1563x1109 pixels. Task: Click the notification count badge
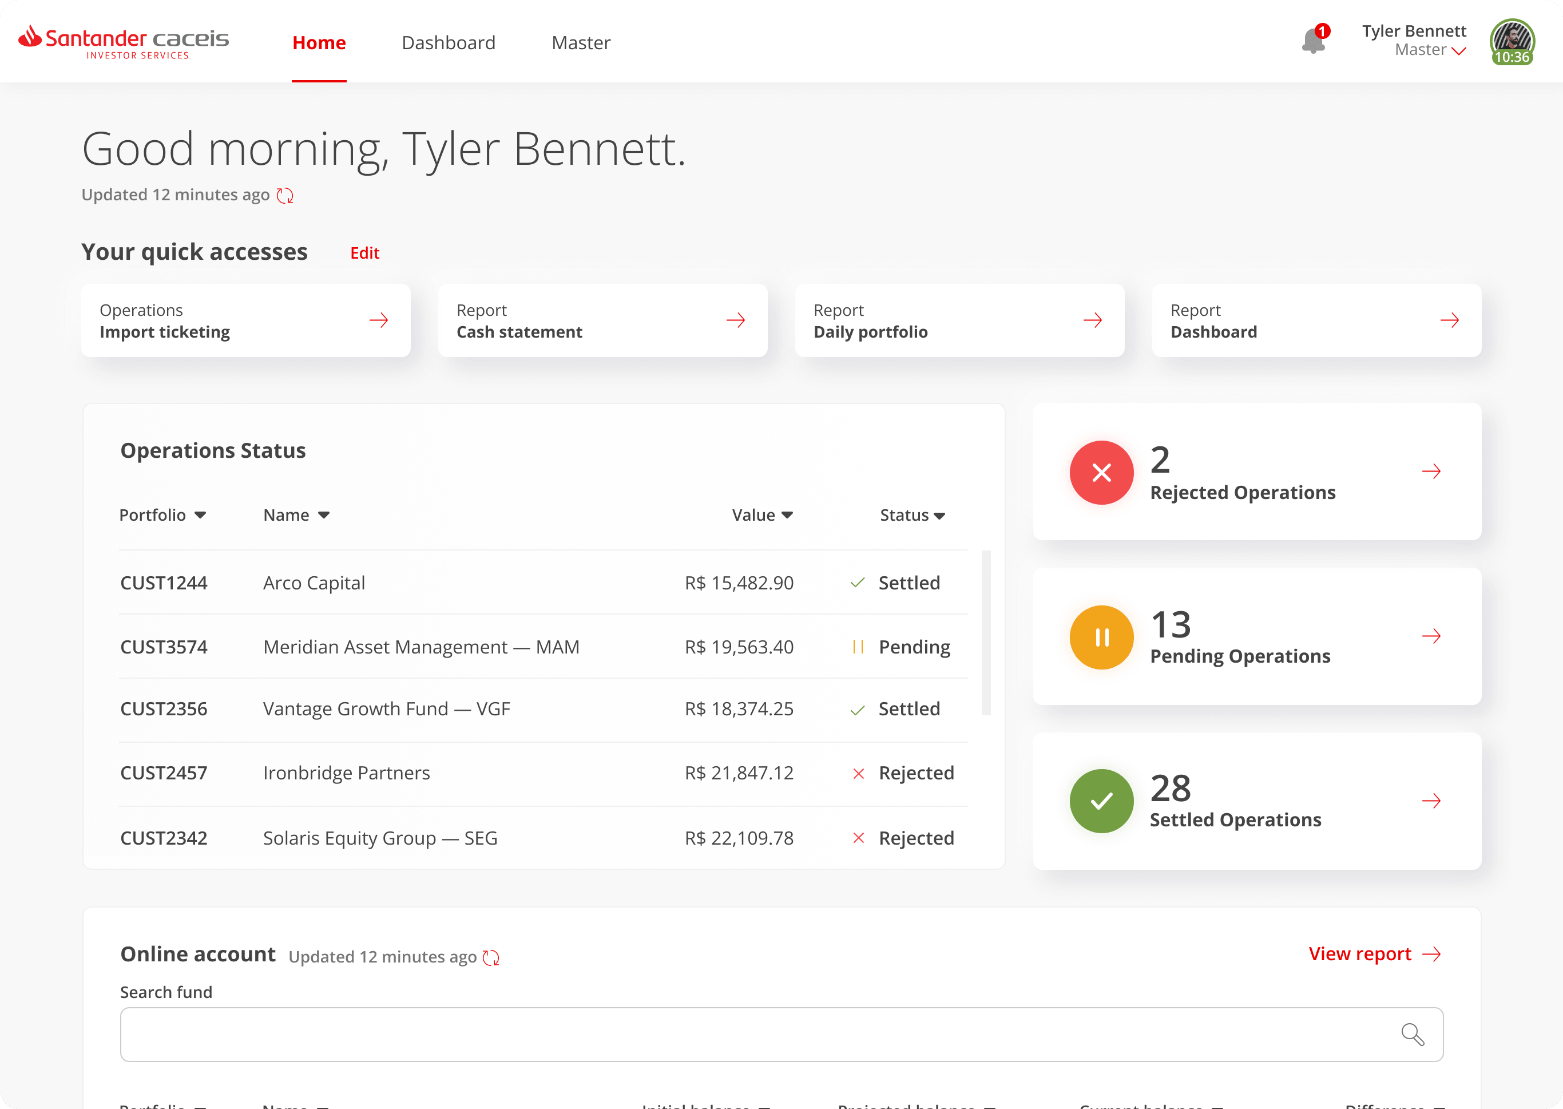point(1322,31)
